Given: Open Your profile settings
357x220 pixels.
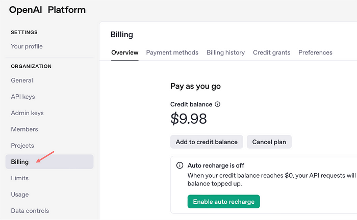Looking at the screenshot, I should click(27, 46).
